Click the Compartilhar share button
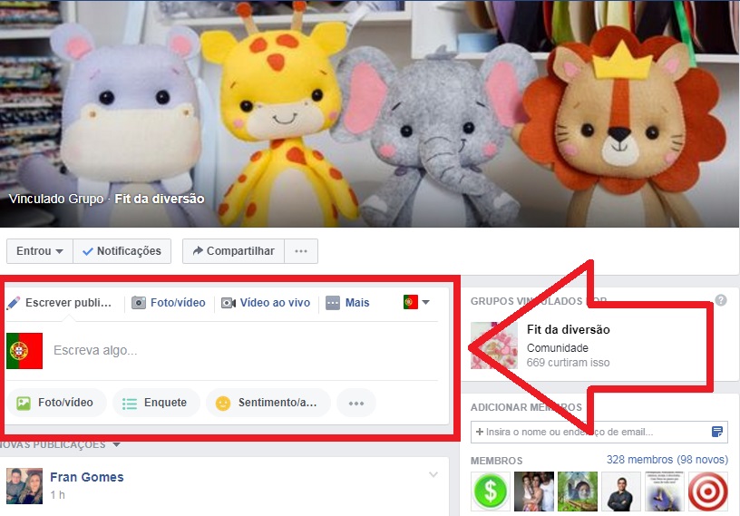740x516 pixels. coord(234,251)
